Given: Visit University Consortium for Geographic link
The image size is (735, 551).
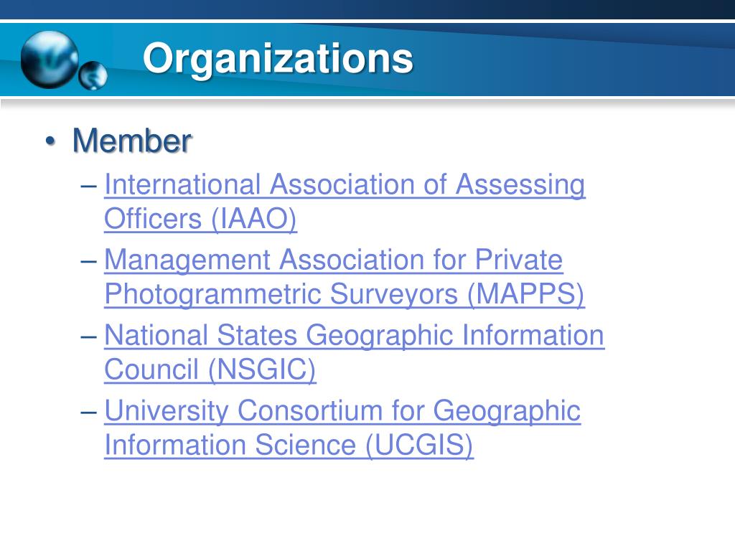Looking at the screenshot, I should click(x=342, y=411).
